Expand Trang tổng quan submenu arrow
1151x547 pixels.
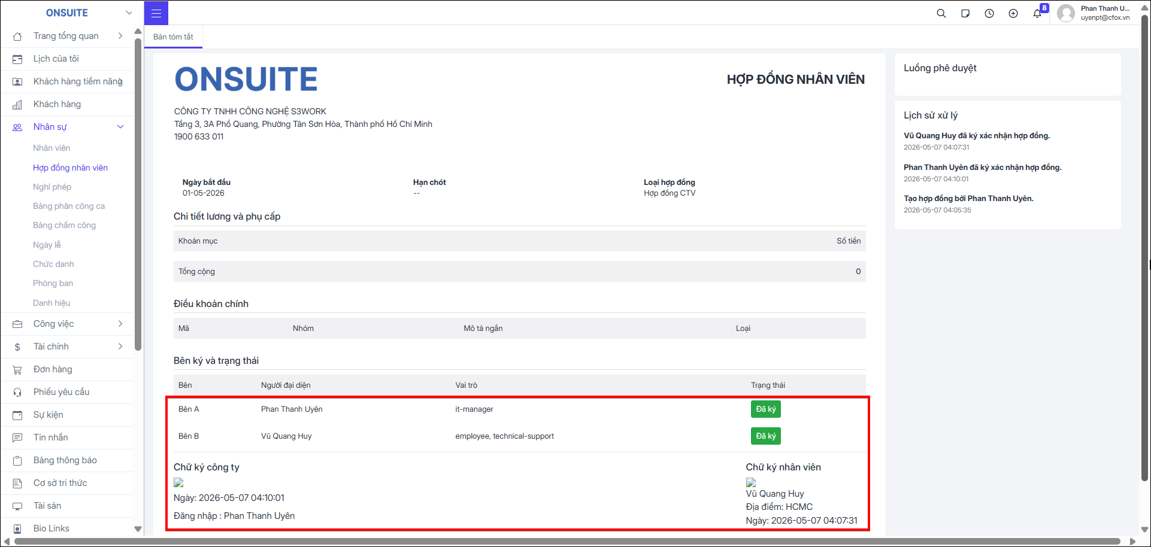tap(120, 36)
